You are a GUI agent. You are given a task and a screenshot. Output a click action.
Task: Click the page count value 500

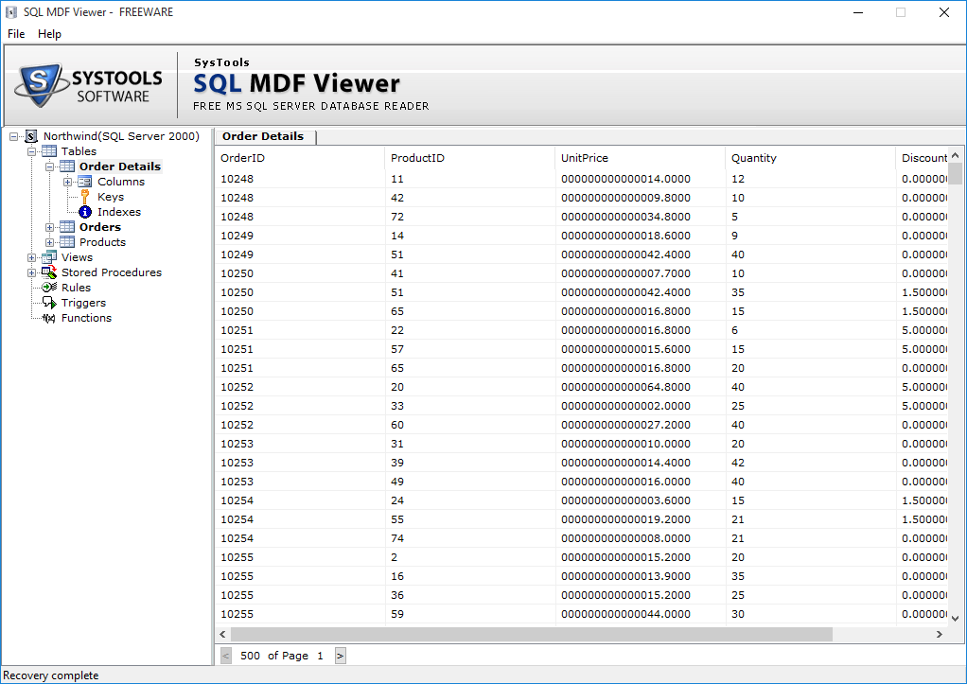[x=250, y=656]
